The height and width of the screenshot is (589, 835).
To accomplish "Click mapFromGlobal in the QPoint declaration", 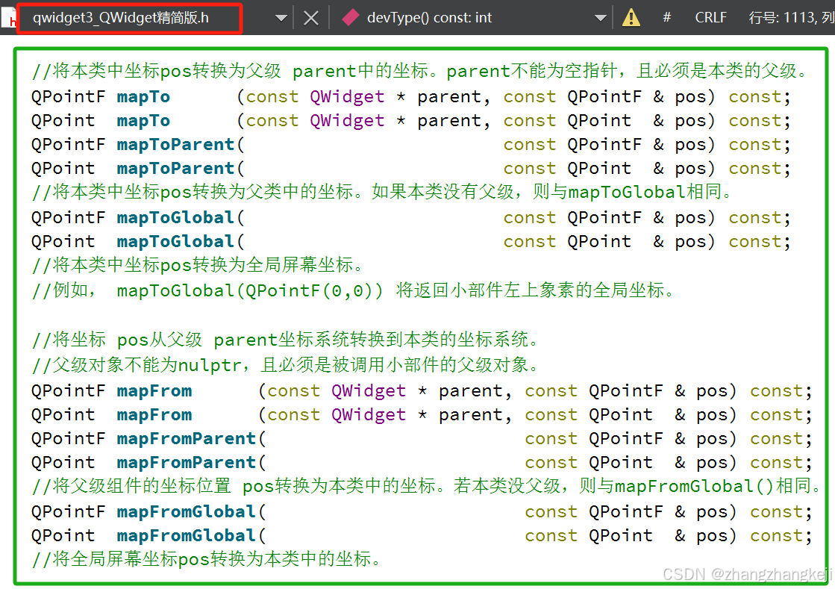I will tap(186, 536).
